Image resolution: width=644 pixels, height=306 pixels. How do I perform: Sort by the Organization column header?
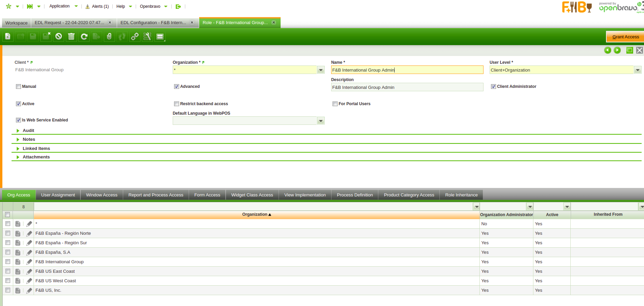click(x=257, y=215)
